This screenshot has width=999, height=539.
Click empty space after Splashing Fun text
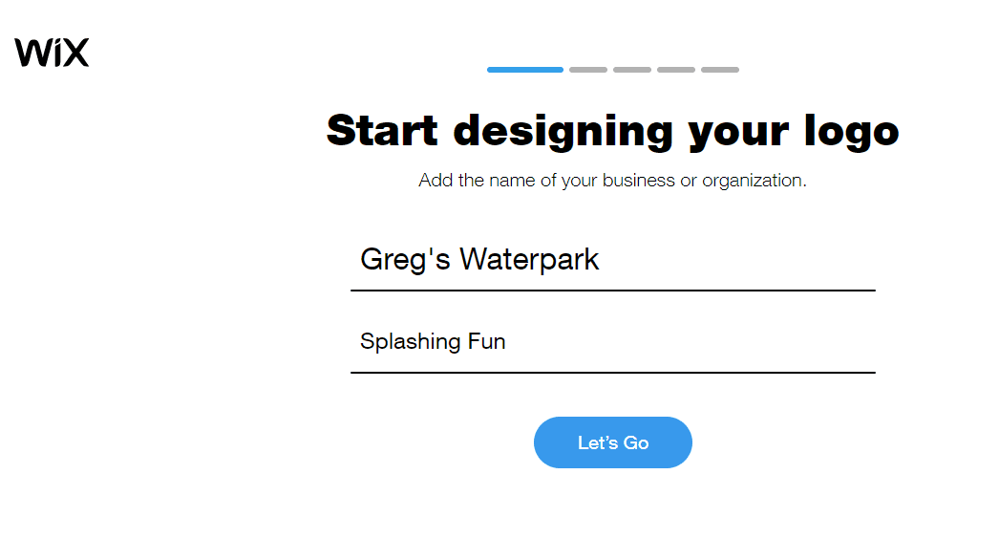click(x=691, y=341)
